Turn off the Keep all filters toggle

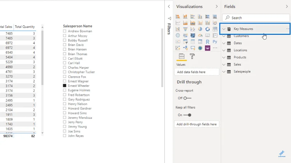coord(187,115)
